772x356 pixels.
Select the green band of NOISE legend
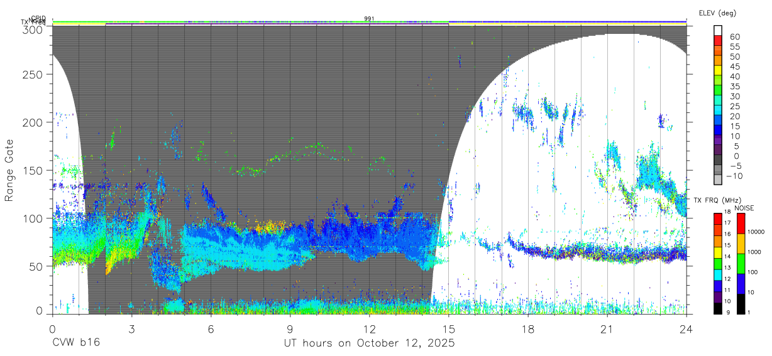[740, 264]
